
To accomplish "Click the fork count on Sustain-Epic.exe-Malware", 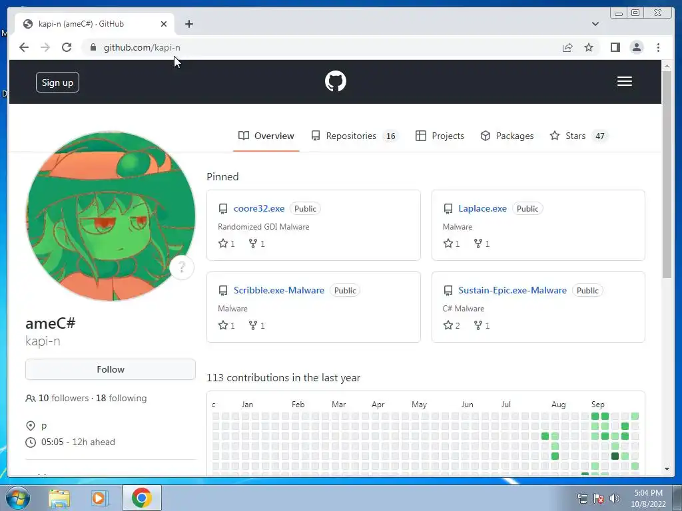I will 482,325.
